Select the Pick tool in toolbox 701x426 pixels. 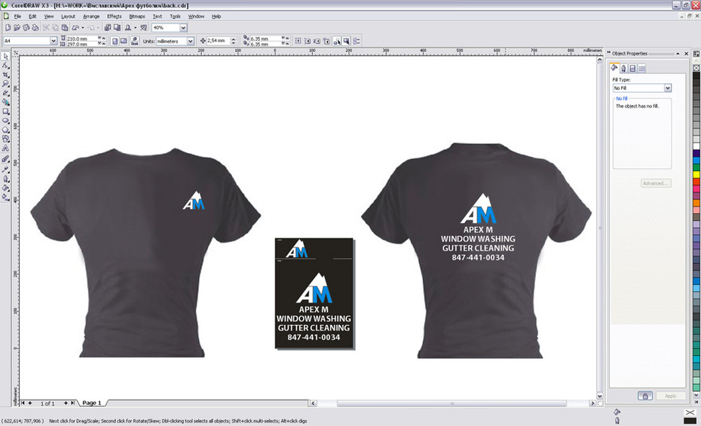[5, 57]
